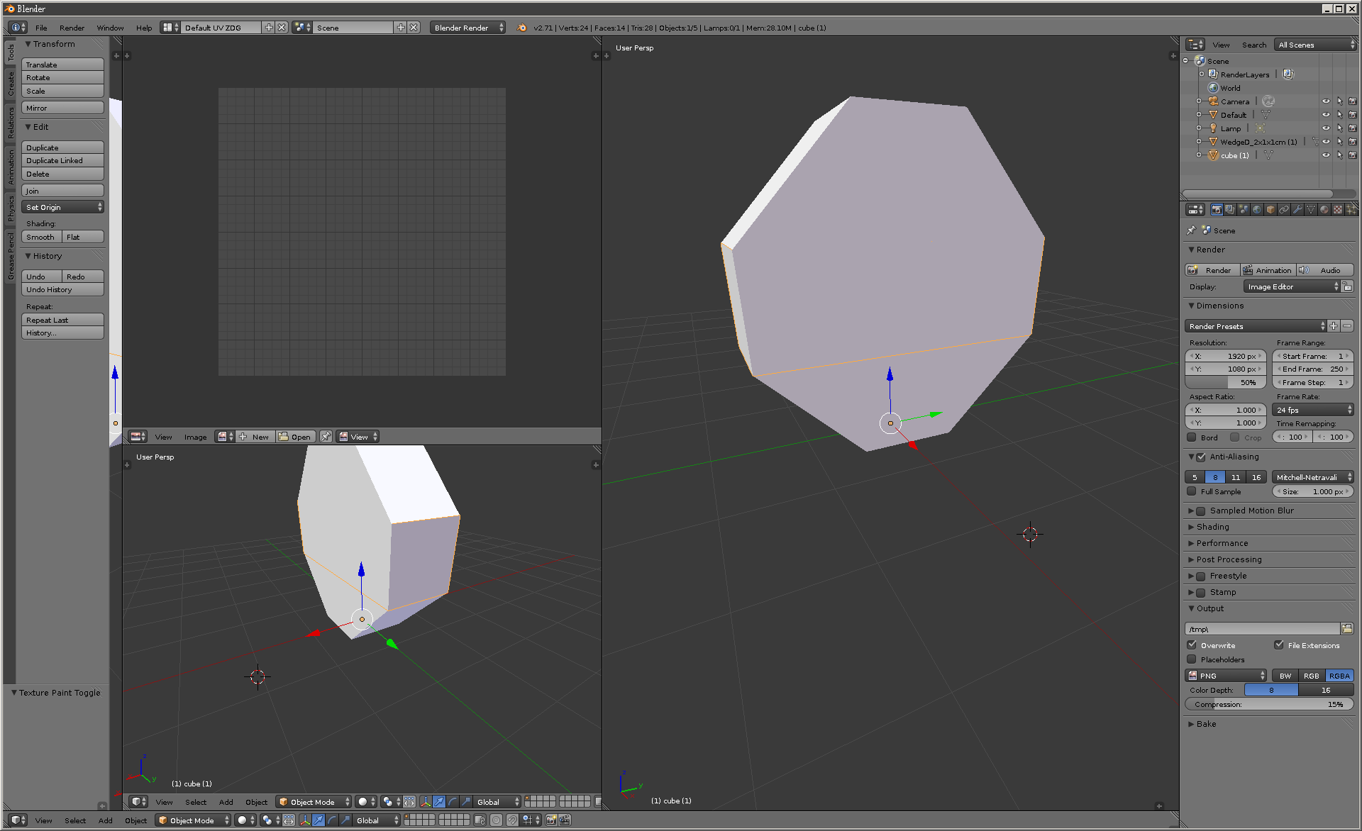This screenshot has width=1362, height=831.
Task: Click the lock icon beside Image Editor
Action: click(x=1348, y=286)
